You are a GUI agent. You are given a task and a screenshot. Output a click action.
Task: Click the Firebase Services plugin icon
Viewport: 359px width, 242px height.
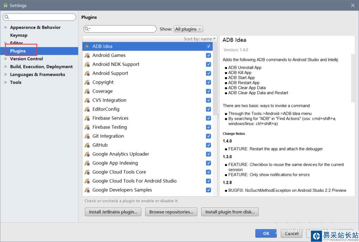pos(87,118)
